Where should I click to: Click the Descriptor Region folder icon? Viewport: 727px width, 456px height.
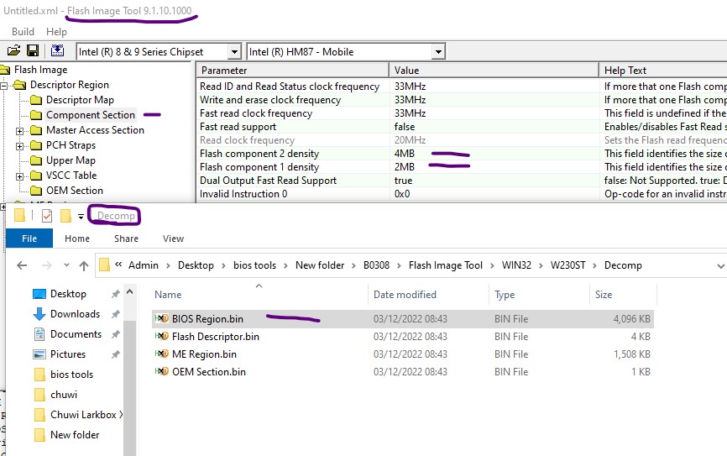pyautogui.click(x=20, y=85)
